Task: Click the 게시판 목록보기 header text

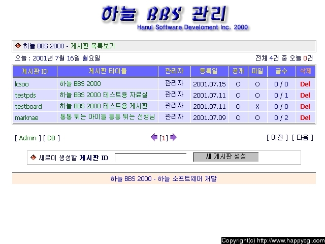Action: tap(92, 46)
